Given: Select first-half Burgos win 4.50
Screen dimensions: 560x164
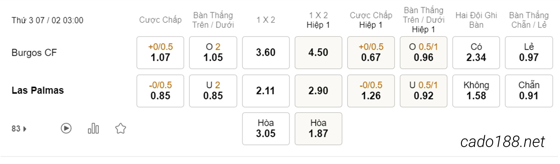Looking at the screenshot, I should tap(318, 53).
